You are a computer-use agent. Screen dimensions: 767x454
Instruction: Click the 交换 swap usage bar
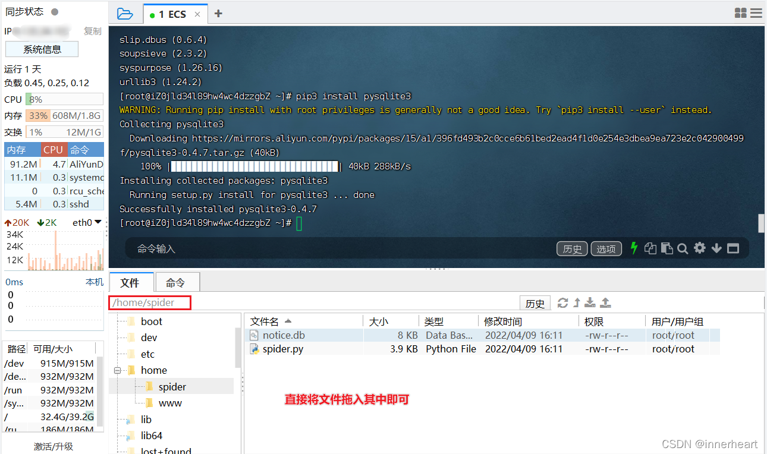coord(64,132)
